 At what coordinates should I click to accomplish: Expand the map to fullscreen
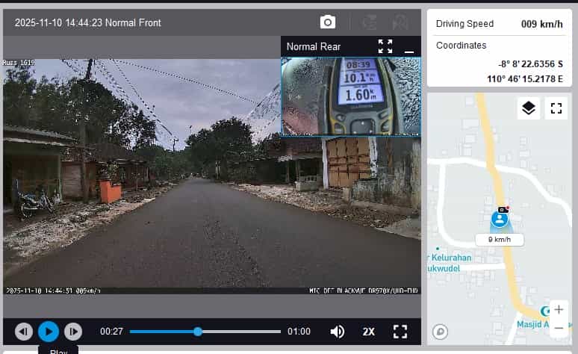pos(556,108)
